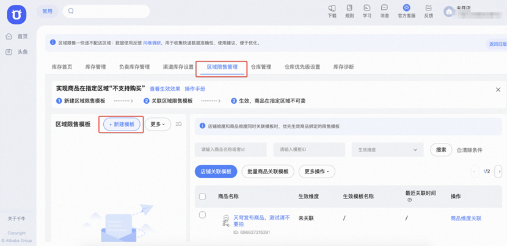Click template list search filter icon
Screen dimensions: 507x246
pyautogui.click(x=178, y=124)
